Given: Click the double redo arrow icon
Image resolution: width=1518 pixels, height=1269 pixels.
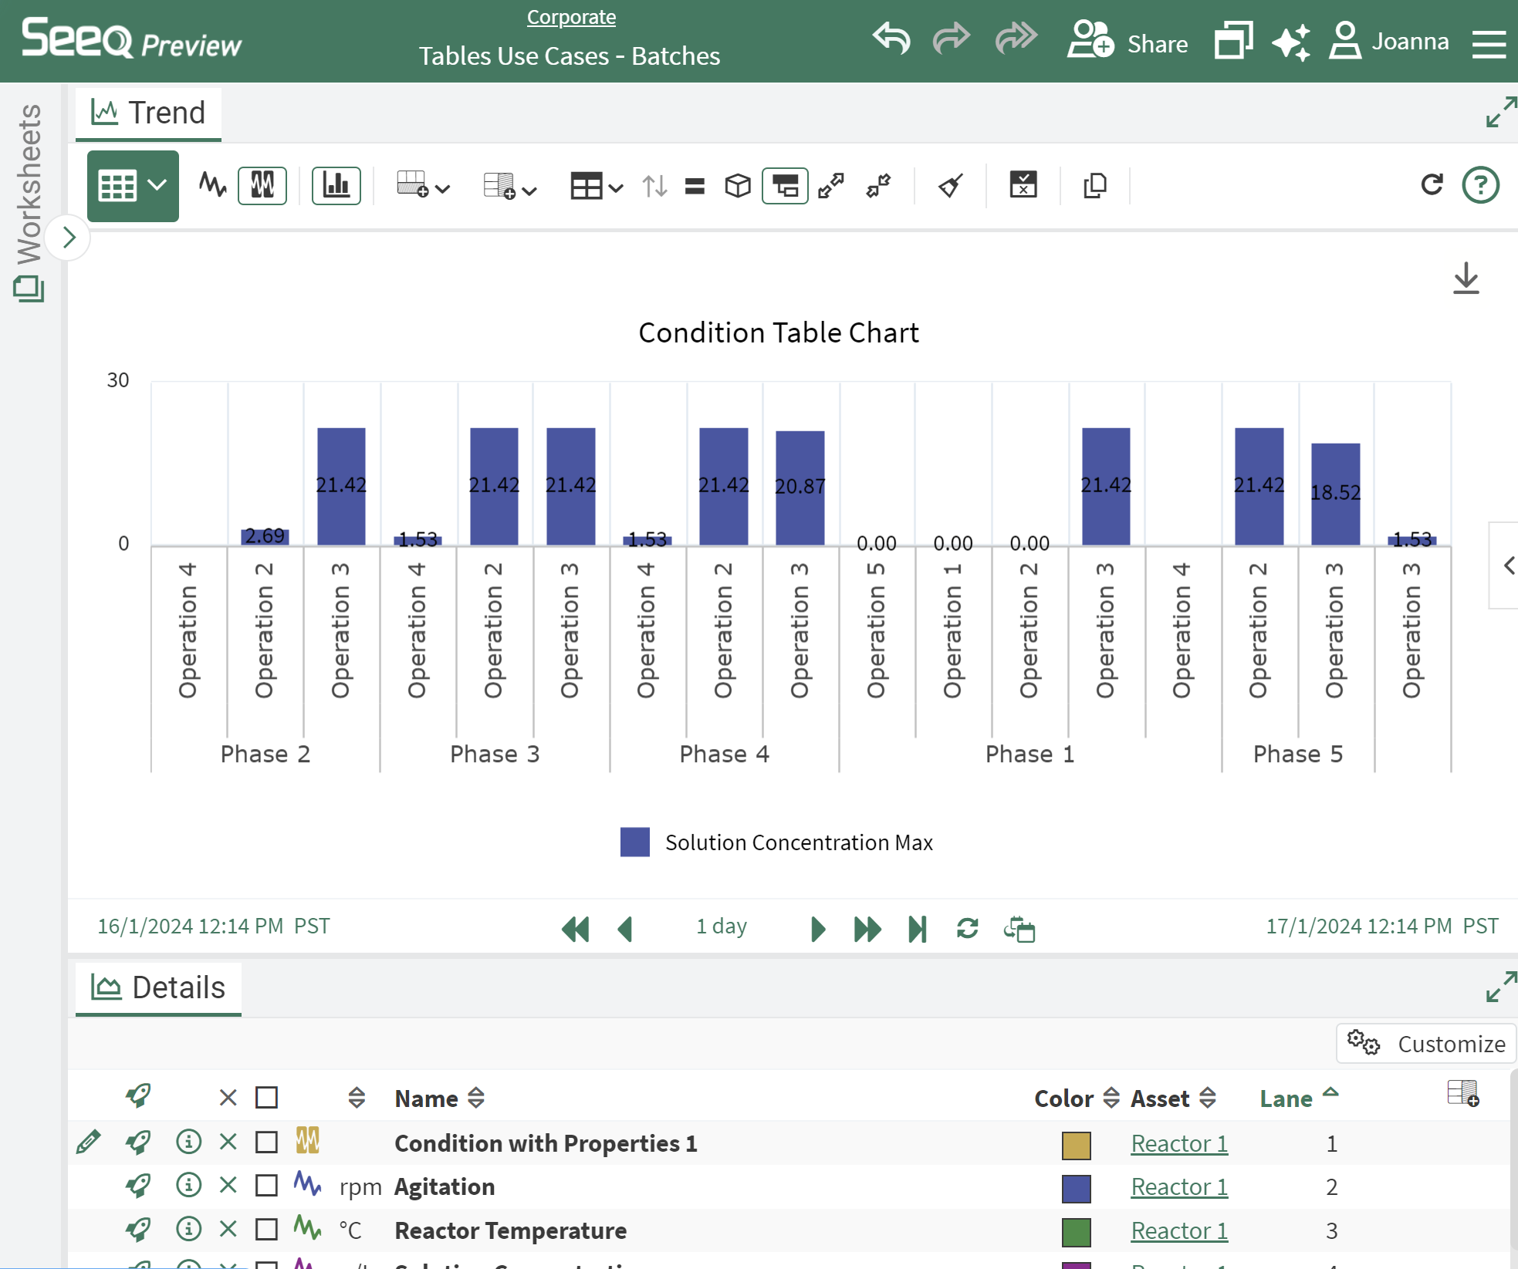Looking at the screenshot, I should (1016, 39).
